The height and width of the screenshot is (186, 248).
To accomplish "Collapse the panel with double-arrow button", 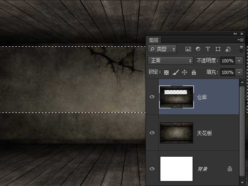I will click(x=235, y=33).
